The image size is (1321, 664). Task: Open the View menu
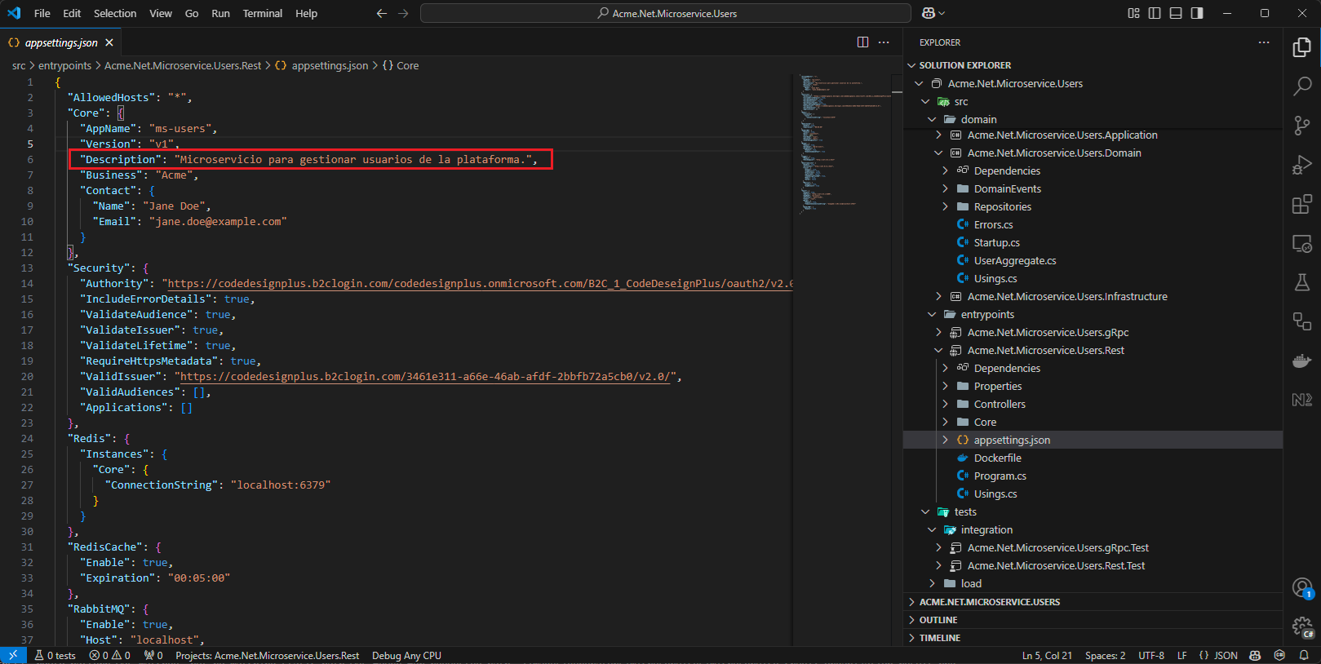(x=161, y=13)
